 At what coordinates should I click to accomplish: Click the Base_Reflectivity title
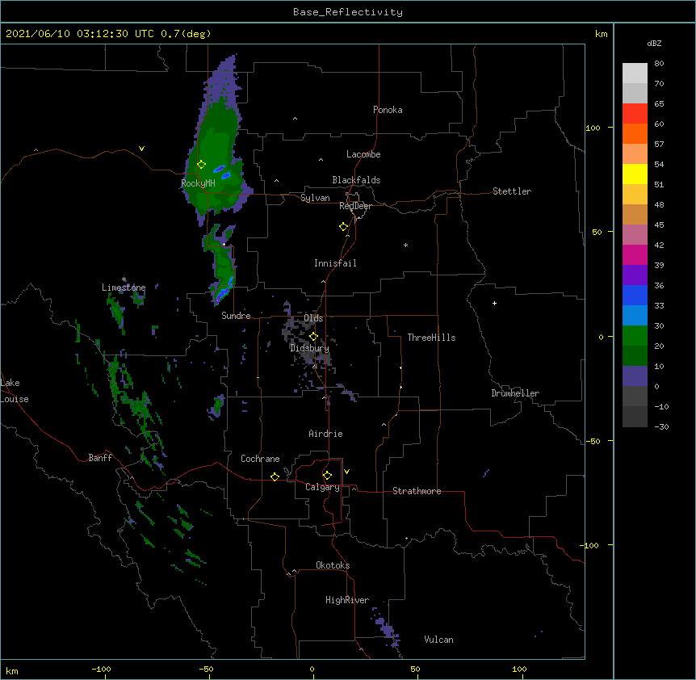pyautogui.click(x=348, y=12)
